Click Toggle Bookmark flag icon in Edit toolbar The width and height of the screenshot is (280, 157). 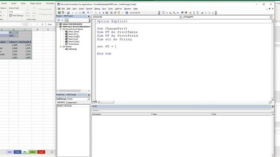coord(202,13)
